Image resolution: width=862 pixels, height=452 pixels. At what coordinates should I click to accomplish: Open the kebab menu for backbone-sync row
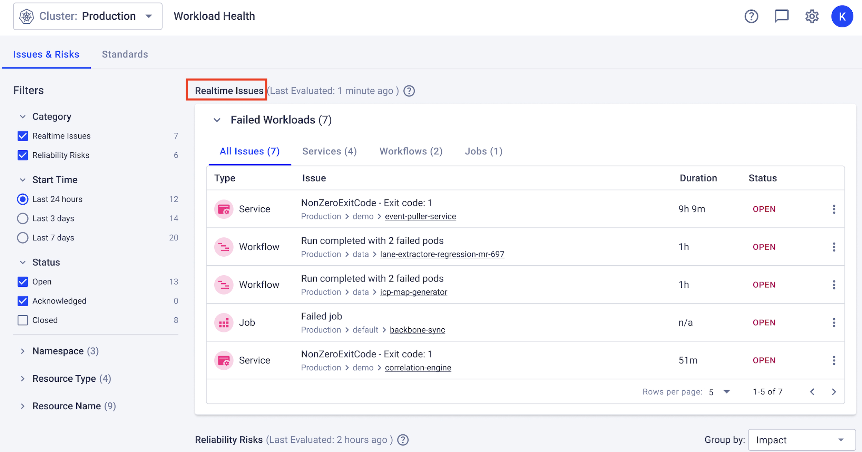834,322
